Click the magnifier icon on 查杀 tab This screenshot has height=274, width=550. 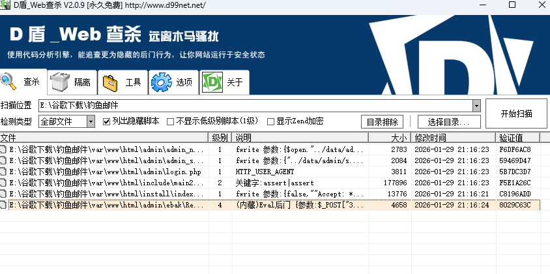point(9,81)
